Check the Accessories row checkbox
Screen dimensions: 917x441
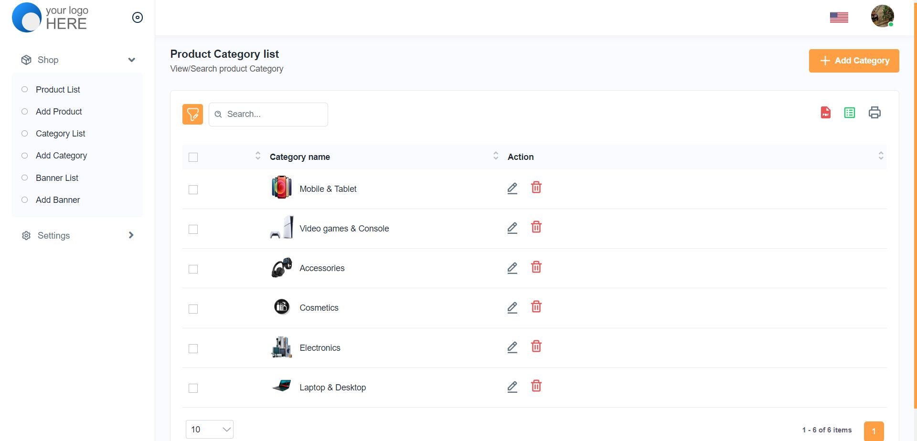pos(193,269)
